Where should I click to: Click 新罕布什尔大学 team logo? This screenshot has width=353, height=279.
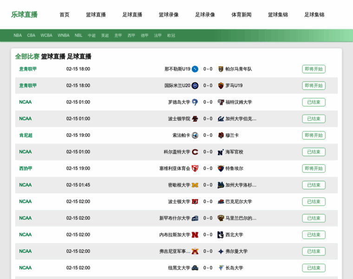[x=195, y=218]
